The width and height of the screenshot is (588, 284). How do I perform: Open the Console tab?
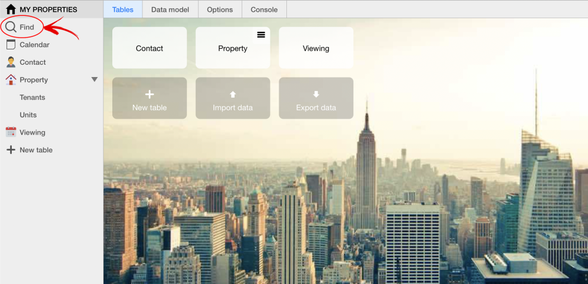pos(264,10)
